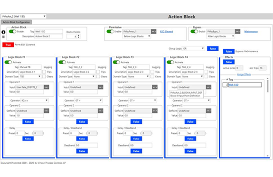Click the False button in Effects panel

(x=229, y=62)
